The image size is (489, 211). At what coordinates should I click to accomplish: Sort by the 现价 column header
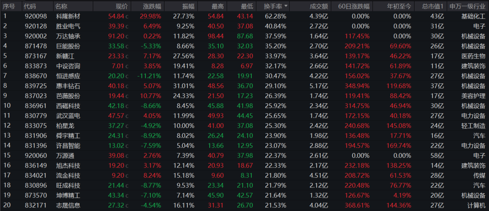click(122, 6)
